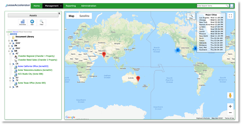Click the red map pin over India
The width and height of the screenshot is (242, 125).
pos(104,55)
